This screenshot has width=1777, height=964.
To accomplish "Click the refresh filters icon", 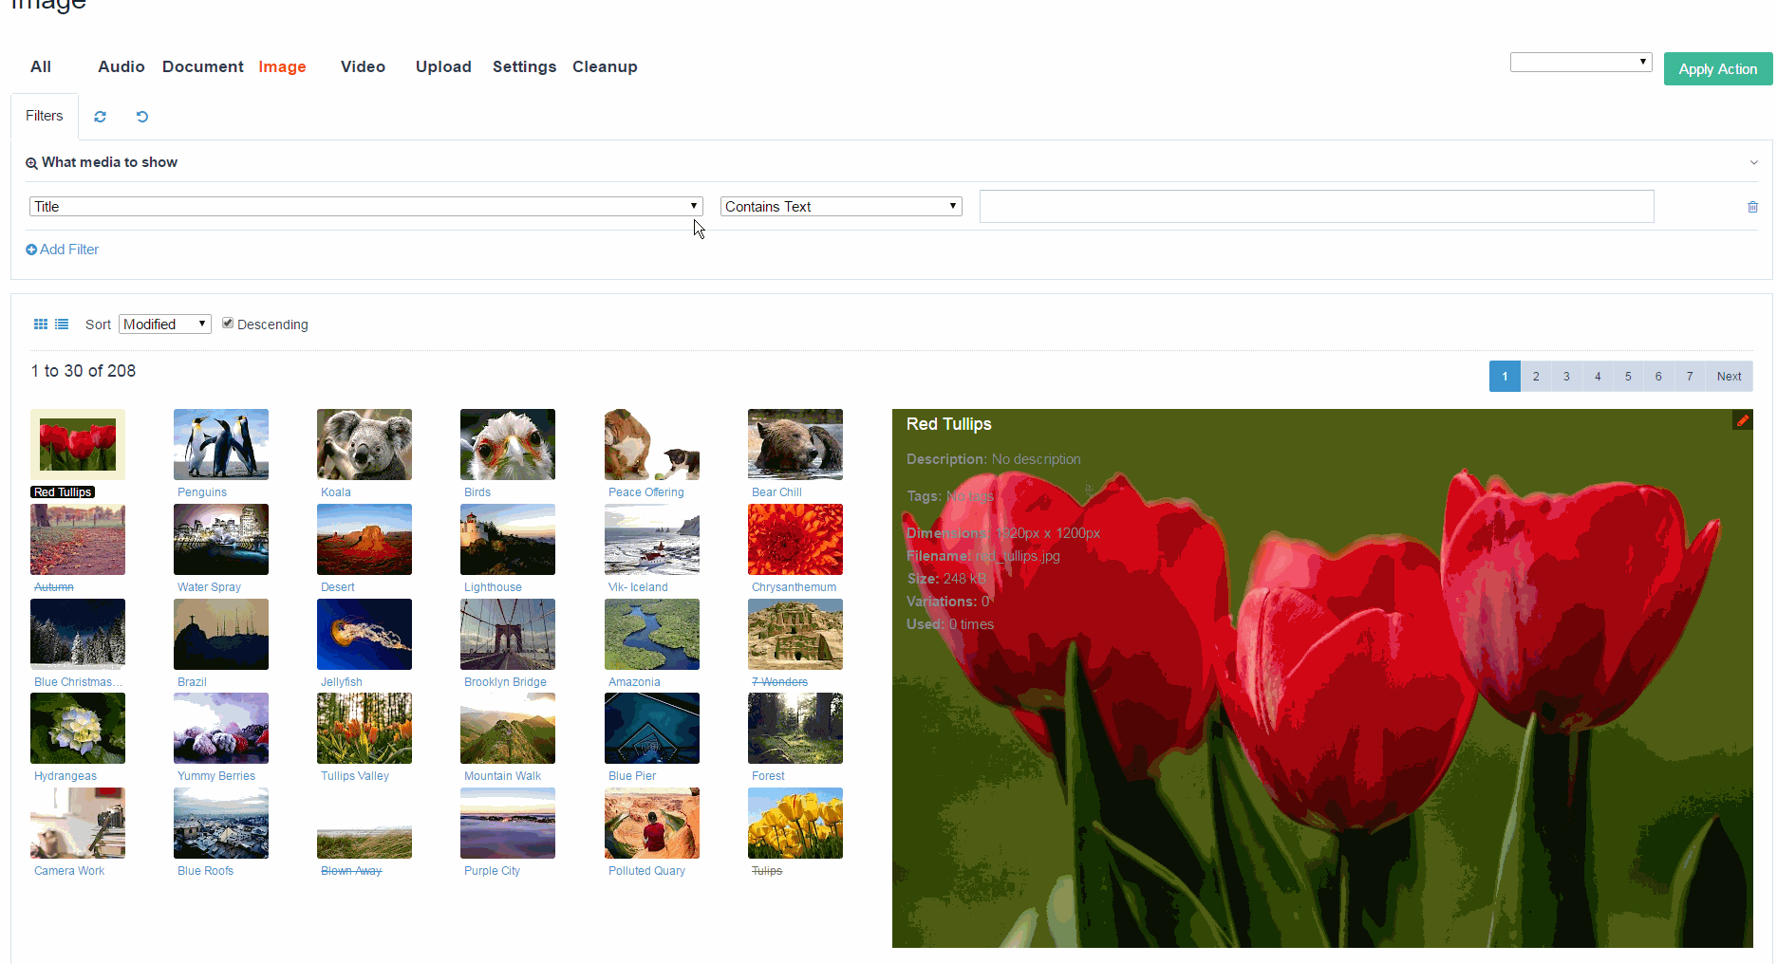I will point(100,117).
